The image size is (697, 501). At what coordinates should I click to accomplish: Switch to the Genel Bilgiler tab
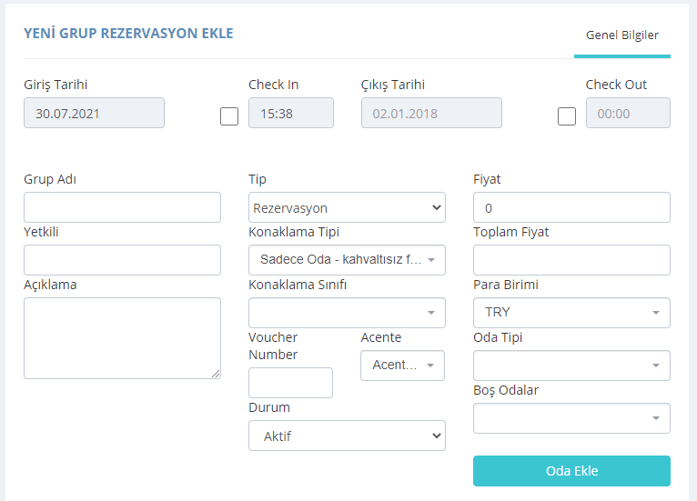pyautogui.click(x=621, y=35)
